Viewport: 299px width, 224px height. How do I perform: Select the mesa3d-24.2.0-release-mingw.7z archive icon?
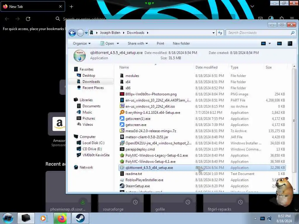(x=122, y=131)
